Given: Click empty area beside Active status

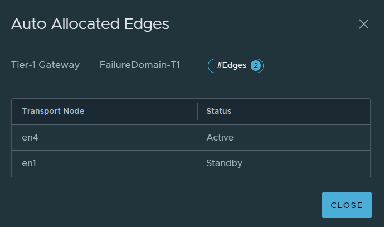Looking at the screenshot, I should coord(301,138).
